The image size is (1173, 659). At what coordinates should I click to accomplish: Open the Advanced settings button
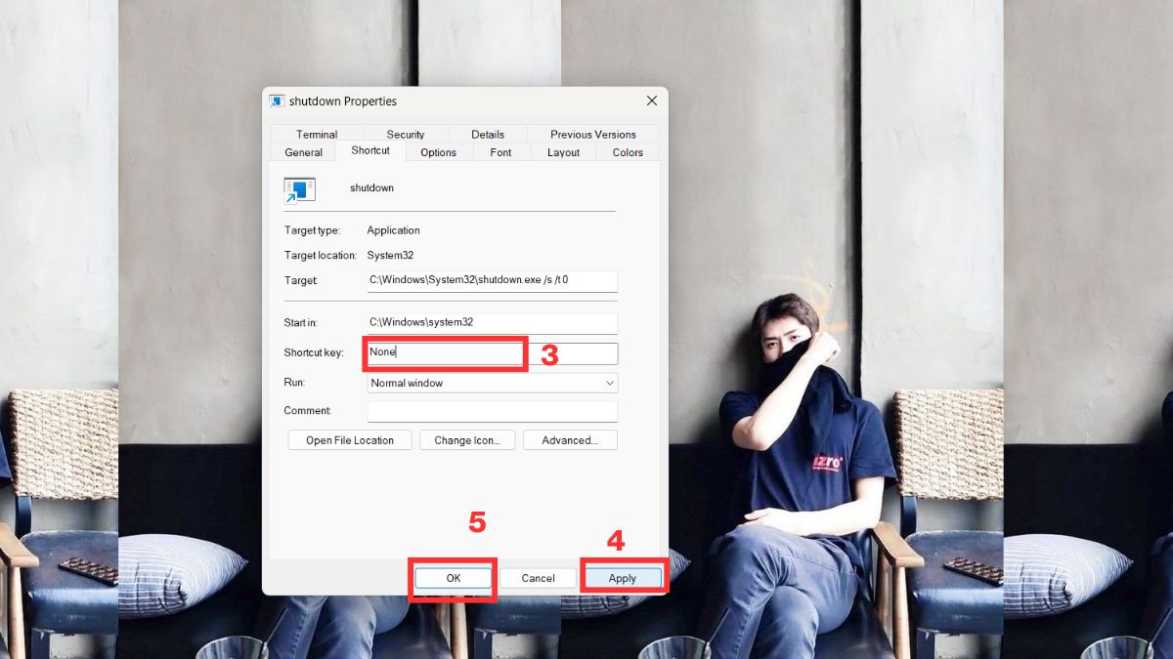(x=570, y=440)
